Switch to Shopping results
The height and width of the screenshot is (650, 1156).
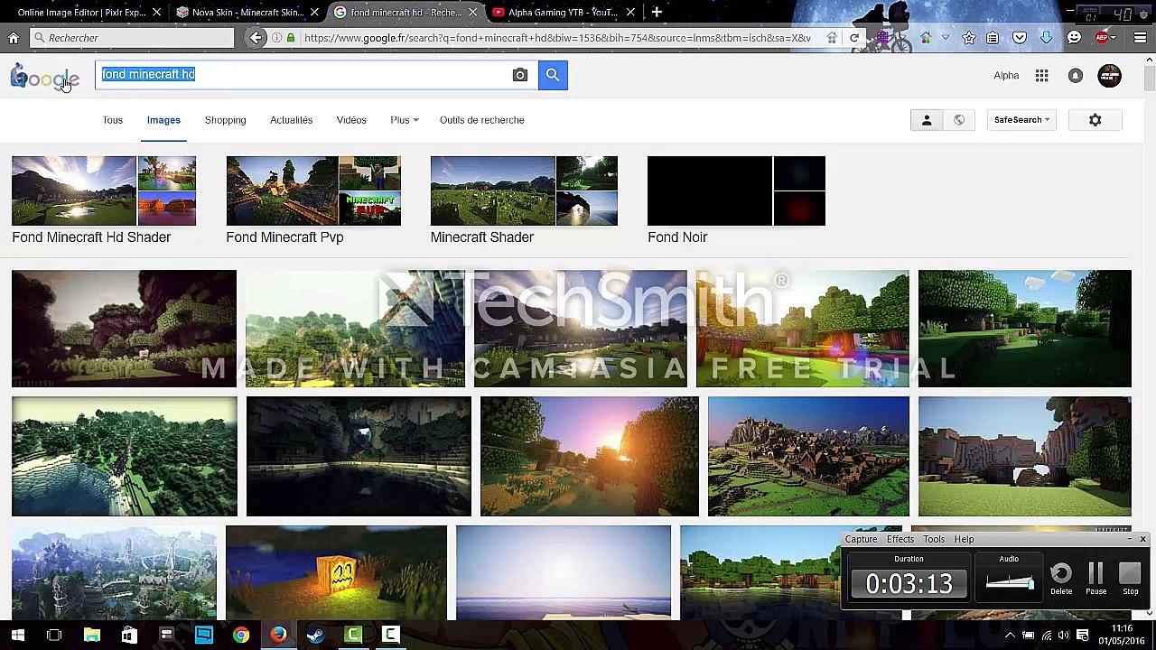[225, 120]
